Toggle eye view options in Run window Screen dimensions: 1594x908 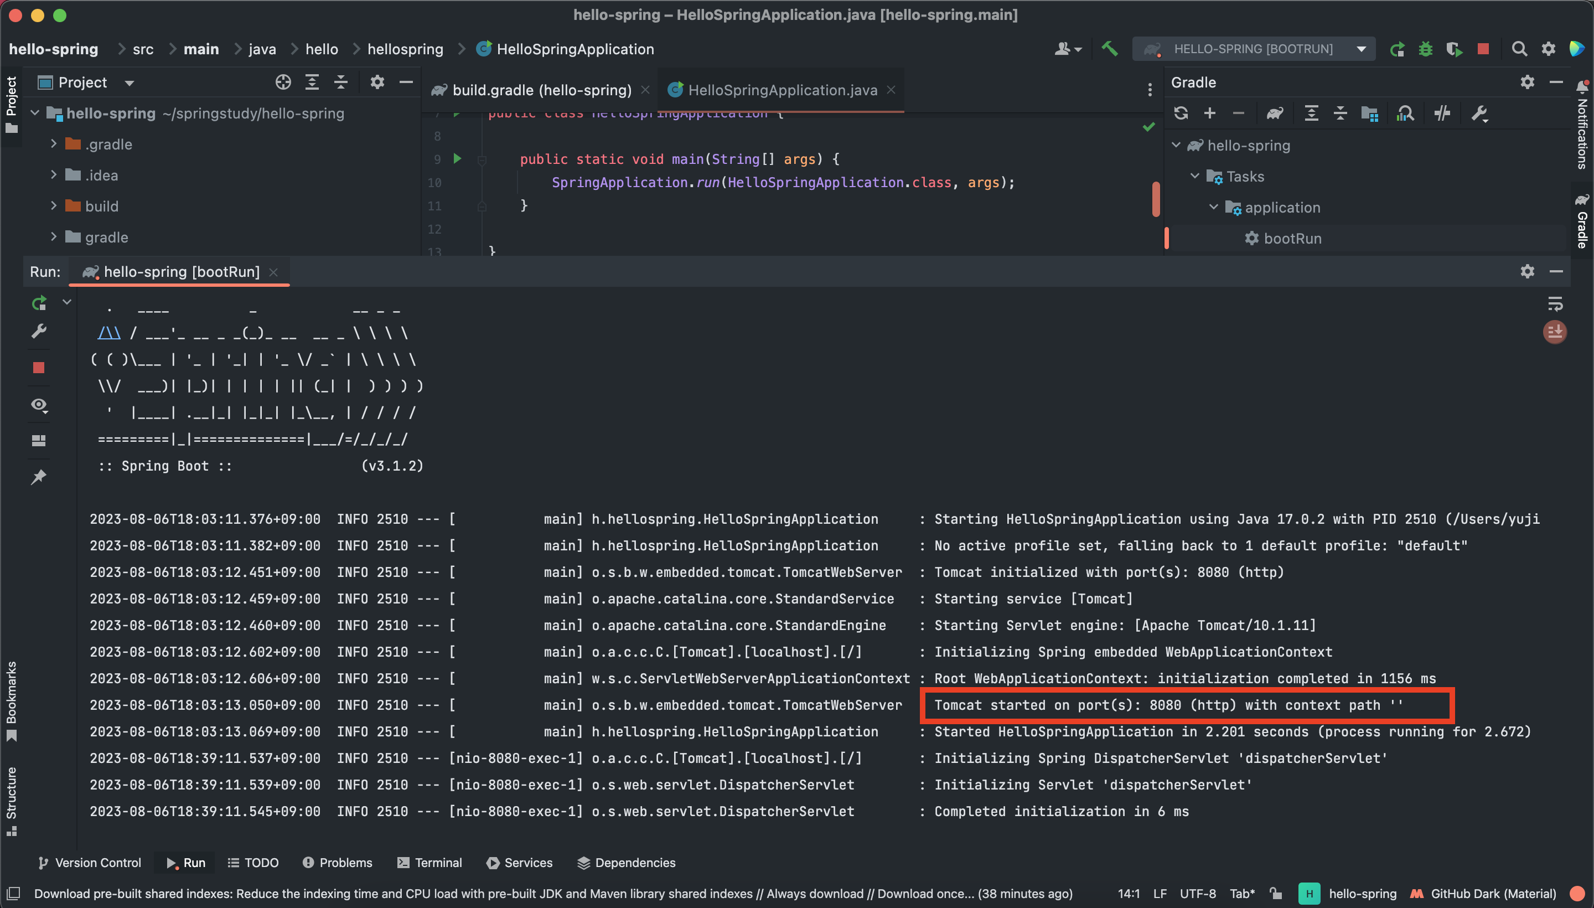point(39,405)
